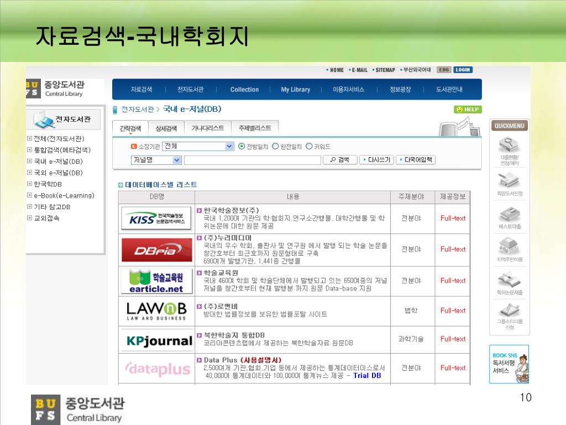Open the dataplus logo
Screen dimensions: 566x425
(158, 369)
